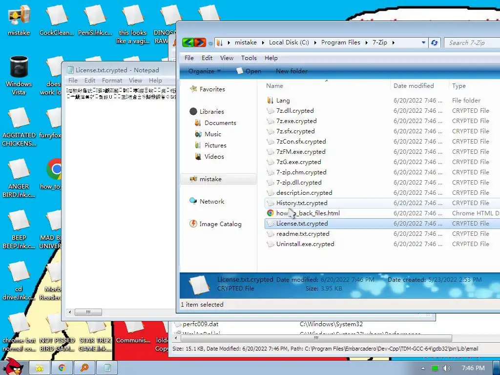Select the History.txt.crypted file
500x375 pixels.
302,203
